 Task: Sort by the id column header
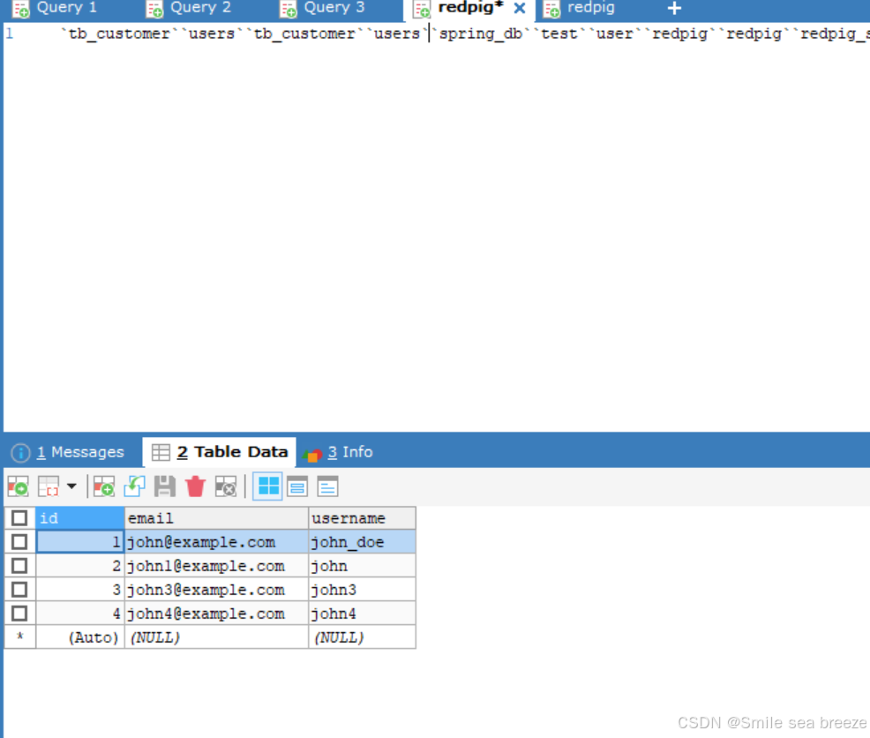pos(80,518)
